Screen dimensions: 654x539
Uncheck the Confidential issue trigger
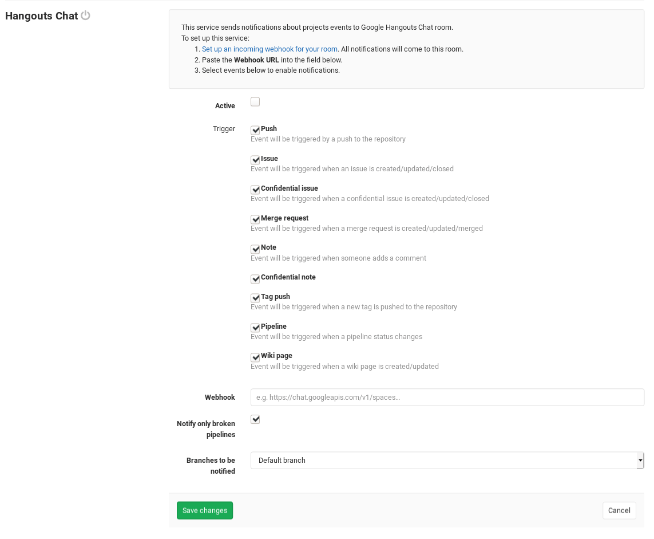[x=255, y=189]
